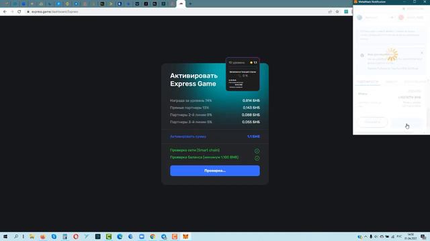Image resolution: width=430 pixels, height=241 pixels.
Task: Click the express.game address bar
Action: tap(175, 12)
